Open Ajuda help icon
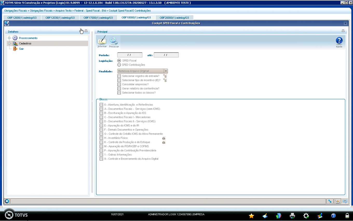353x221 pixels. click(339, 42)
